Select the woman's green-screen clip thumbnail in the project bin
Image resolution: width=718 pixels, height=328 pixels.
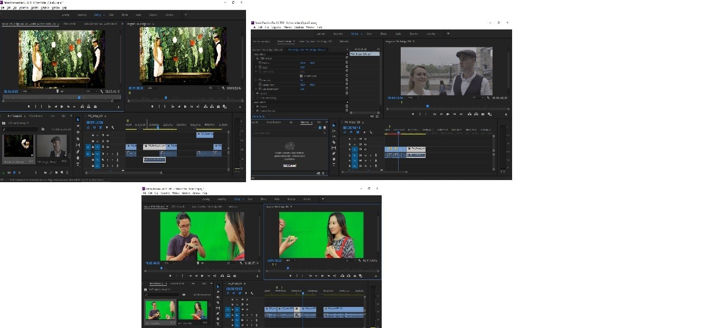(193, 310)
